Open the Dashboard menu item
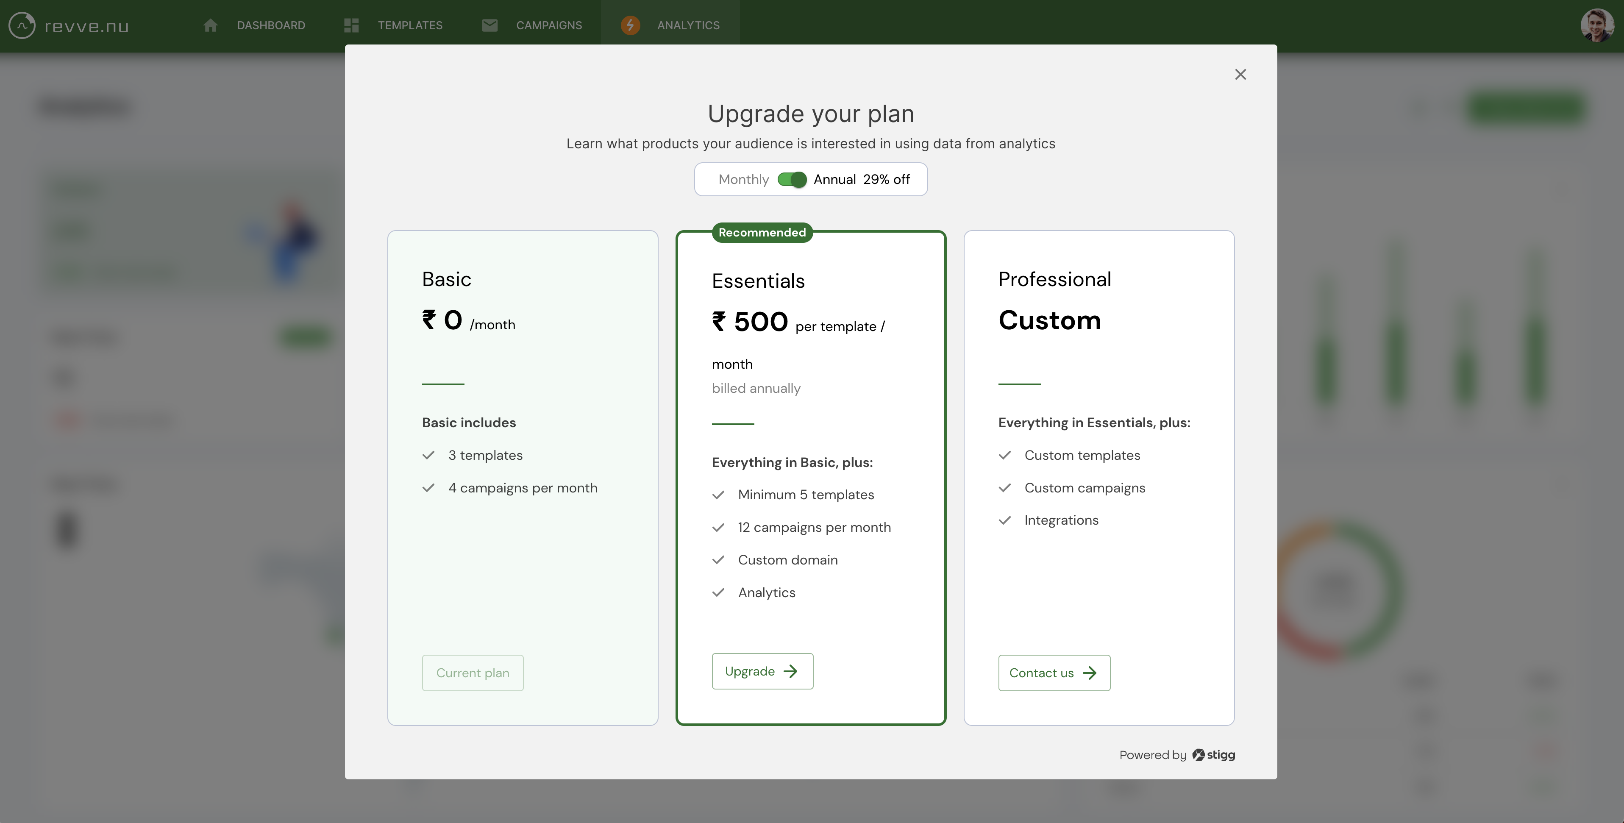The height and width of the screenshot is (823, 1624). (x=270, y=25)
